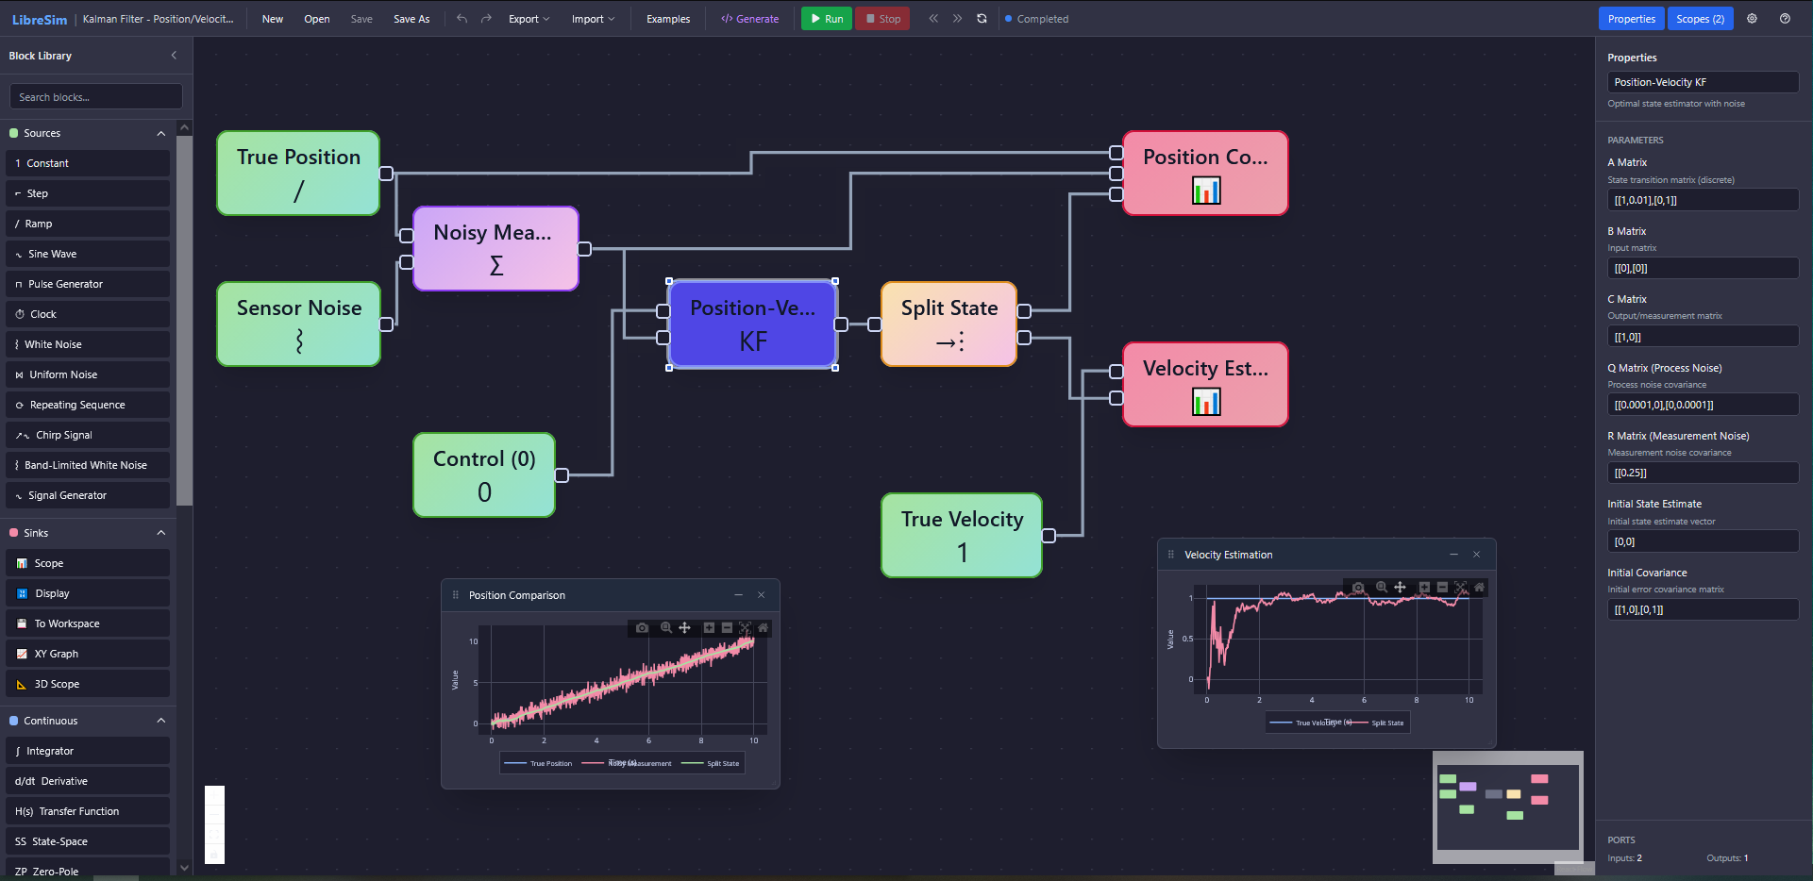
Task: Open settings gear icon
Action: point(1752,19)
